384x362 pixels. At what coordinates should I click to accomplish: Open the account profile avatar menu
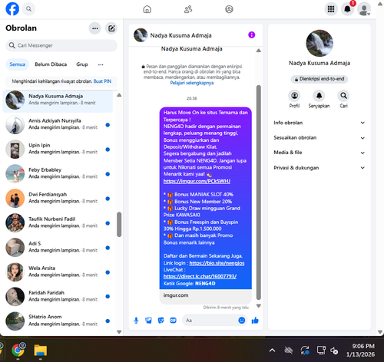(x=364, y=9)
